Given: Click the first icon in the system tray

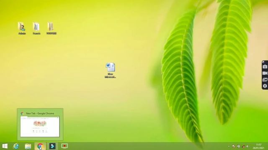Looking at the screenshot, I should (234, 146).
